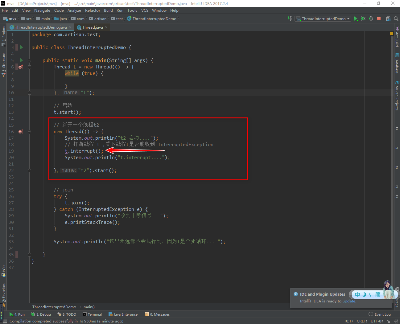
Task: Click ThreadInterruptedDemo class in navigation bar
Action: (152, 18)
